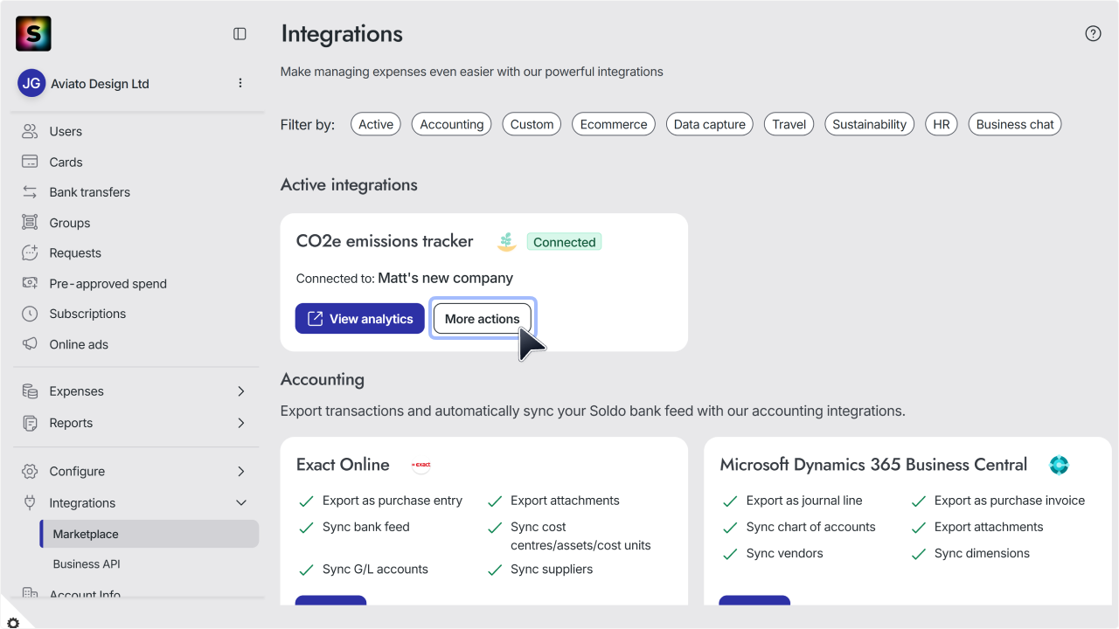The width and height of the screenshot is (1119, 629).
Task: Expand the Reports section chevron
Action: (x=241, y=423)
